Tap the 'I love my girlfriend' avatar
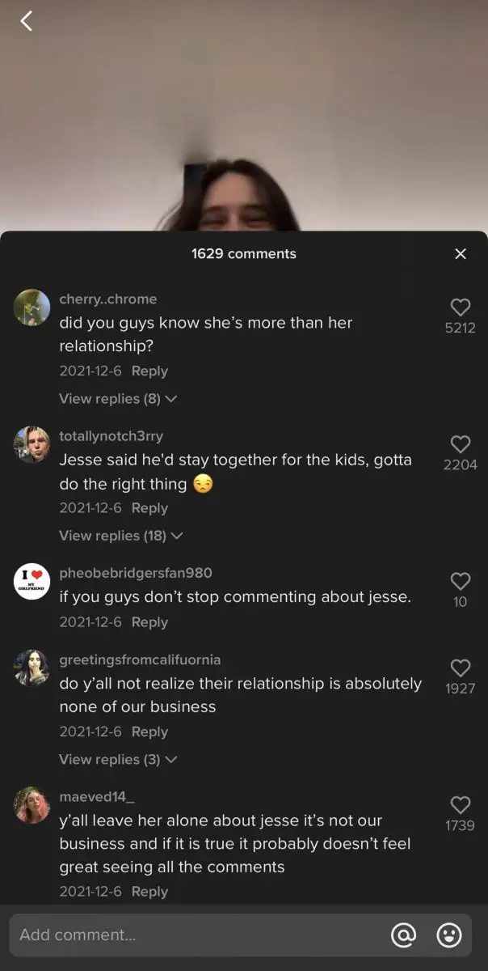 32,581
